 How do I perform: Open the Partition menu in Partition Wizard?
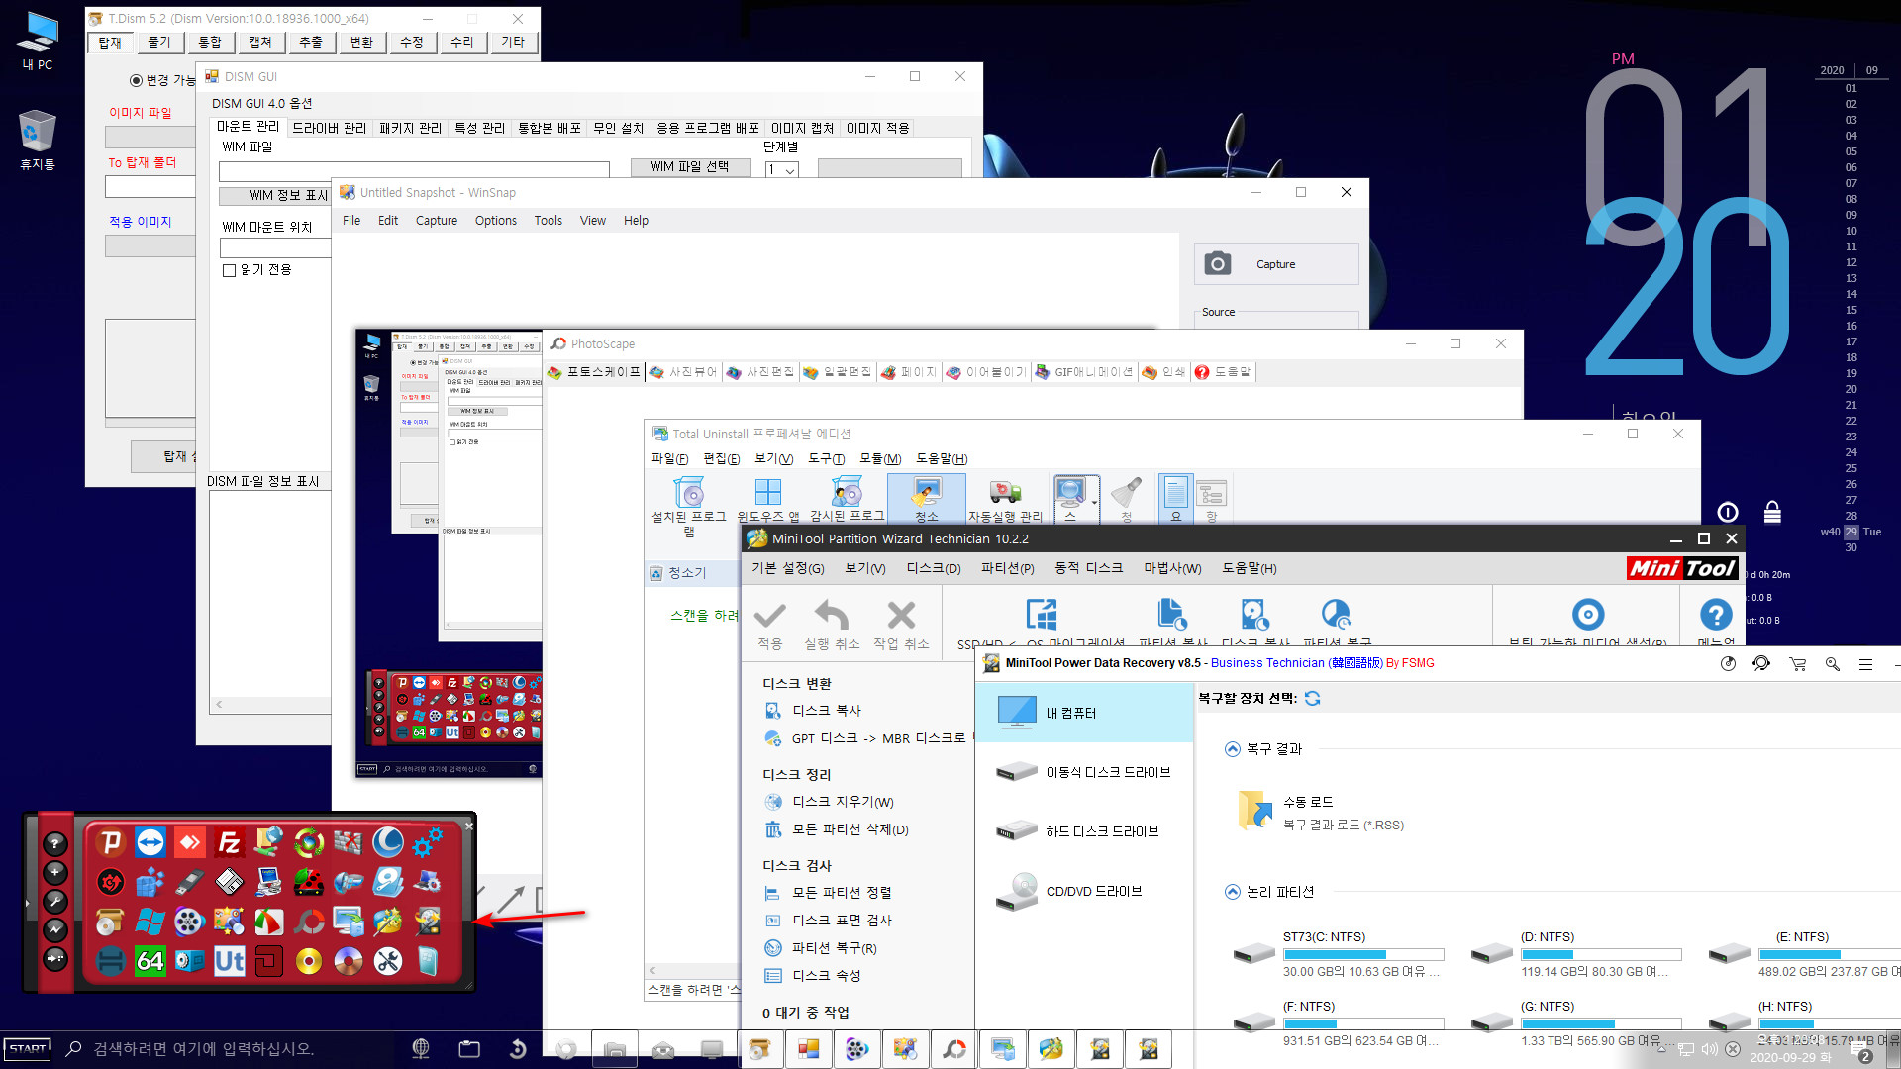point(1007,568)
